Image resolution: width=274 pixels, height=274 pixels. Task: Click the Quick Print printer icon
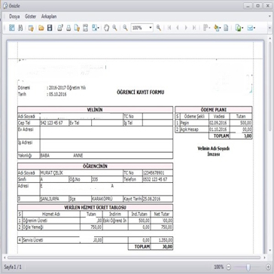point(68,28)
